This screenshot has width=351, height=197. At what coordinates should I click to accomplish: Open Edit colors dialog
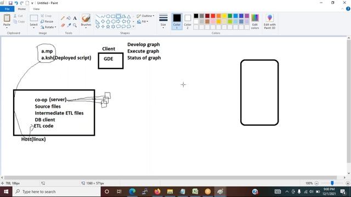tap(255, 21)
